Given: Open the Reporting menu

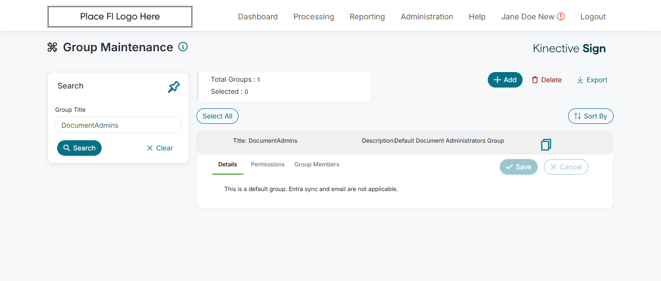Looking at the screenshot, I should 367,16.
